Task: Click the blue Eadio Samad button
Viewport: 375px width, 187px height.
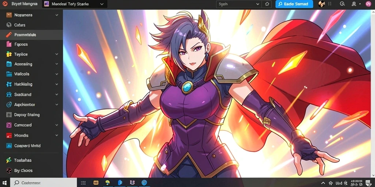Action: tap(294, 4)
